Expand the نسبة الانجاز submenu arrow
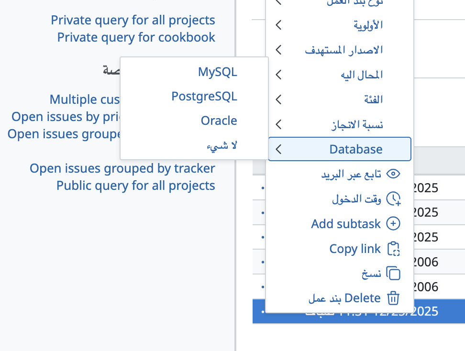Viewport: 465px width, 351px height. click(279, 124)
